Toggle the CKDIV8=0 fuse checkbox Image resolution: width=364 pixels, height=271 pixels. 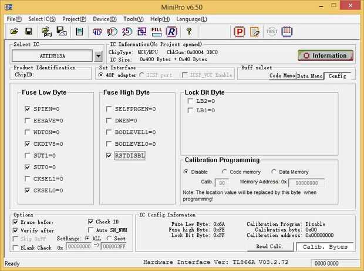click(28, 143)
